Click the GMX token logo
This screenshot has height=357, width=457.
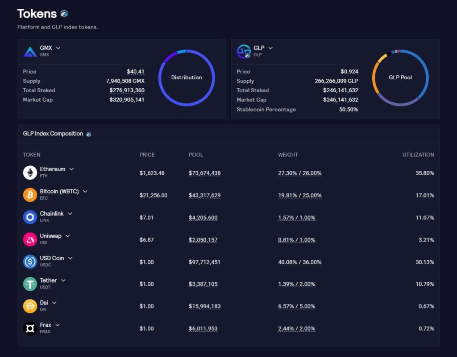click(x=30, y=51)
